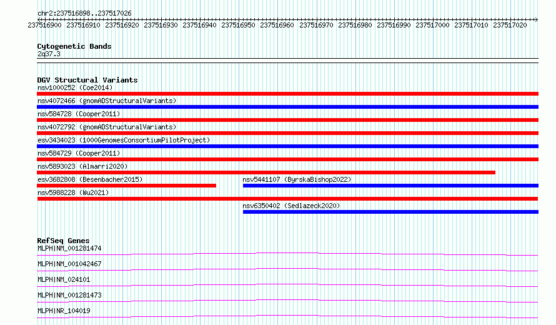Select the transcript line for MLPH|NM_024101
The height and width of the screenshot is (325, 556).
[x=287, y=285]
